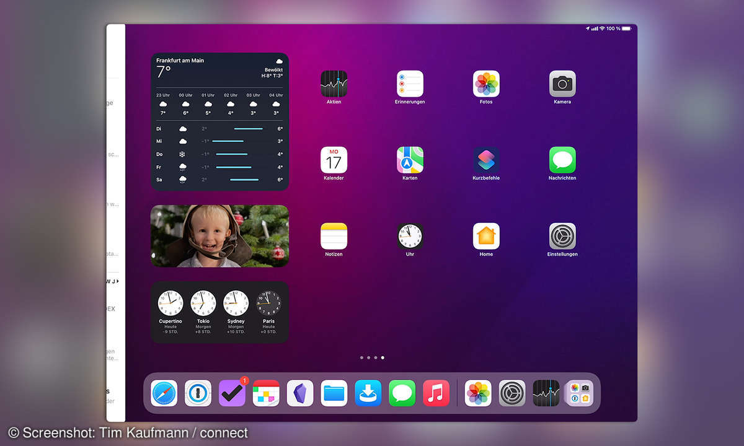Viewport: 744px width, 446px height.
Task: Open the blue download tray app in dock
Action: [x=368, y=393]
